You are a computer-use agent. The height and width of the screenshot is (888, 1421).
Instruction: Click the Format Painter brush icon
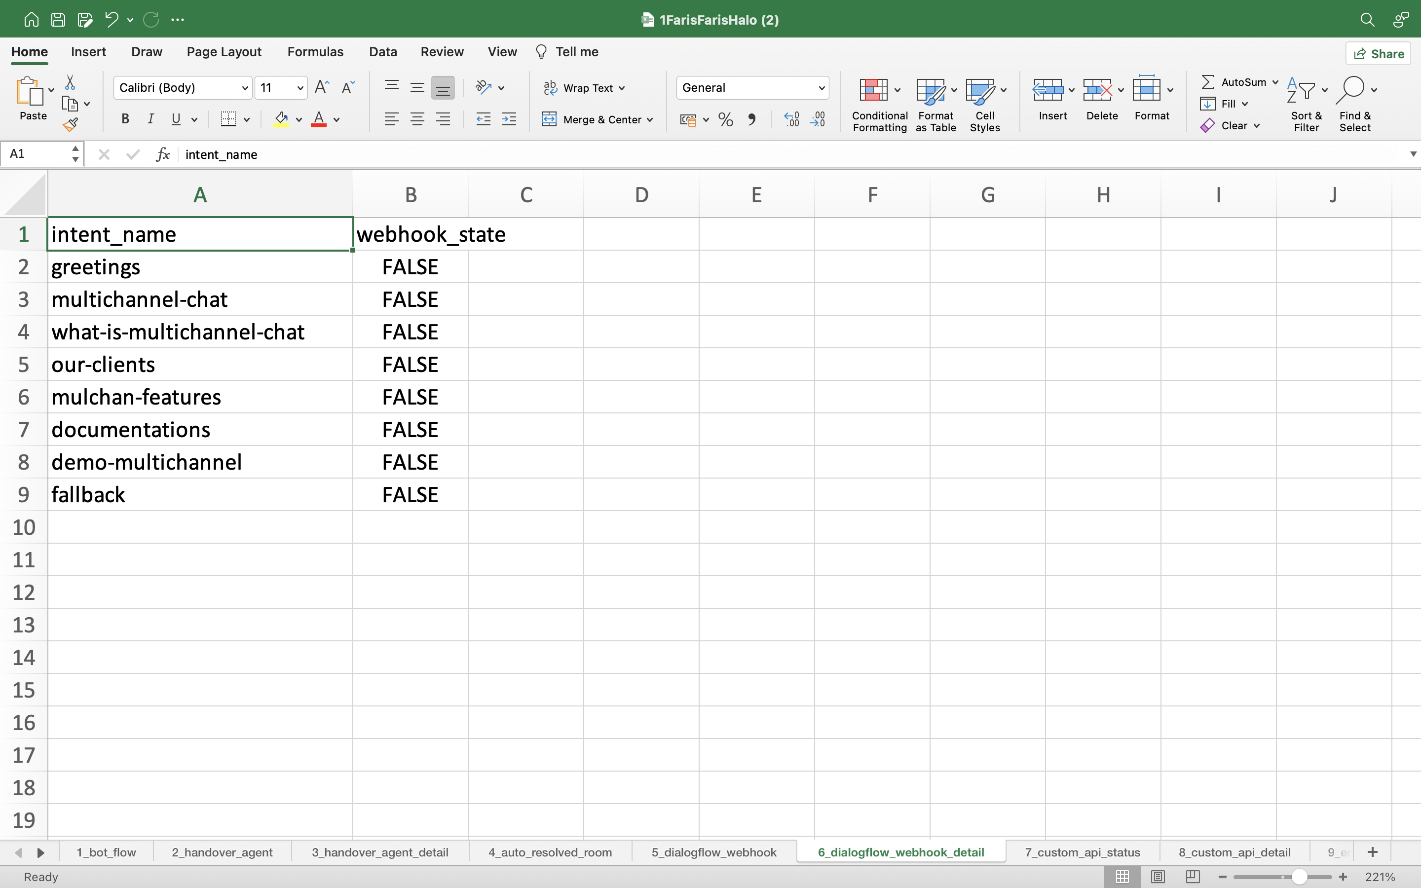click(x=71, y=124)
